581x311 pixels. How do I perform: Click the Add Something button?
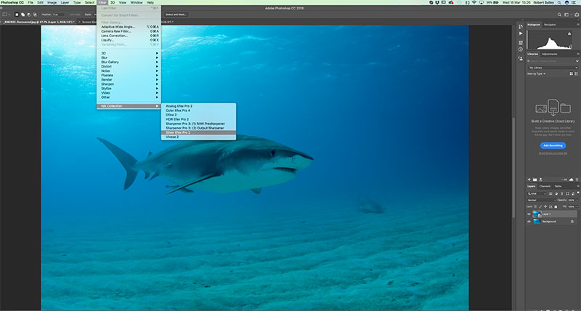(553, 145)
